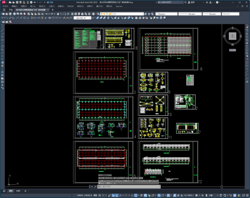The image size is (250, 198).
Task: Select the Multiline Text tool
Action: pyautogui.click(x=2, y=85)
